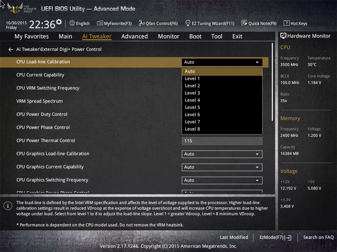Switch to the Boot tab
Screen dimensions: 337x252
click(x=195, y=36)
